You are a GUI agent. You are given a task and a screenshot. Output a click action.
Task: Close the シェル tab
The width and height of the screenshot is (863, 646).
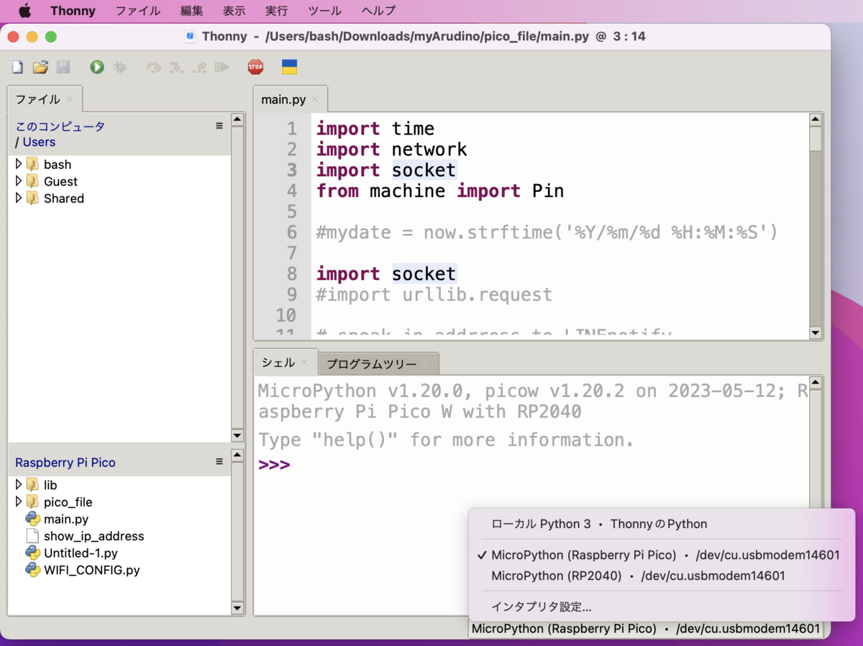(x=304, y=363)
